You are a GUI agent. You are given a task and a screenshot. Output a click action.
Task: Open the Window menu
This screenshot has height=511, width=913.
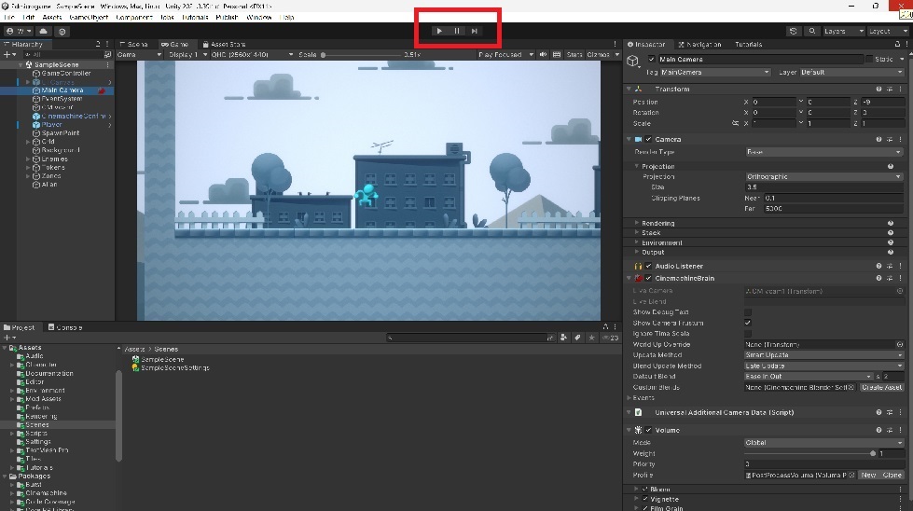(x=258, y=17)
